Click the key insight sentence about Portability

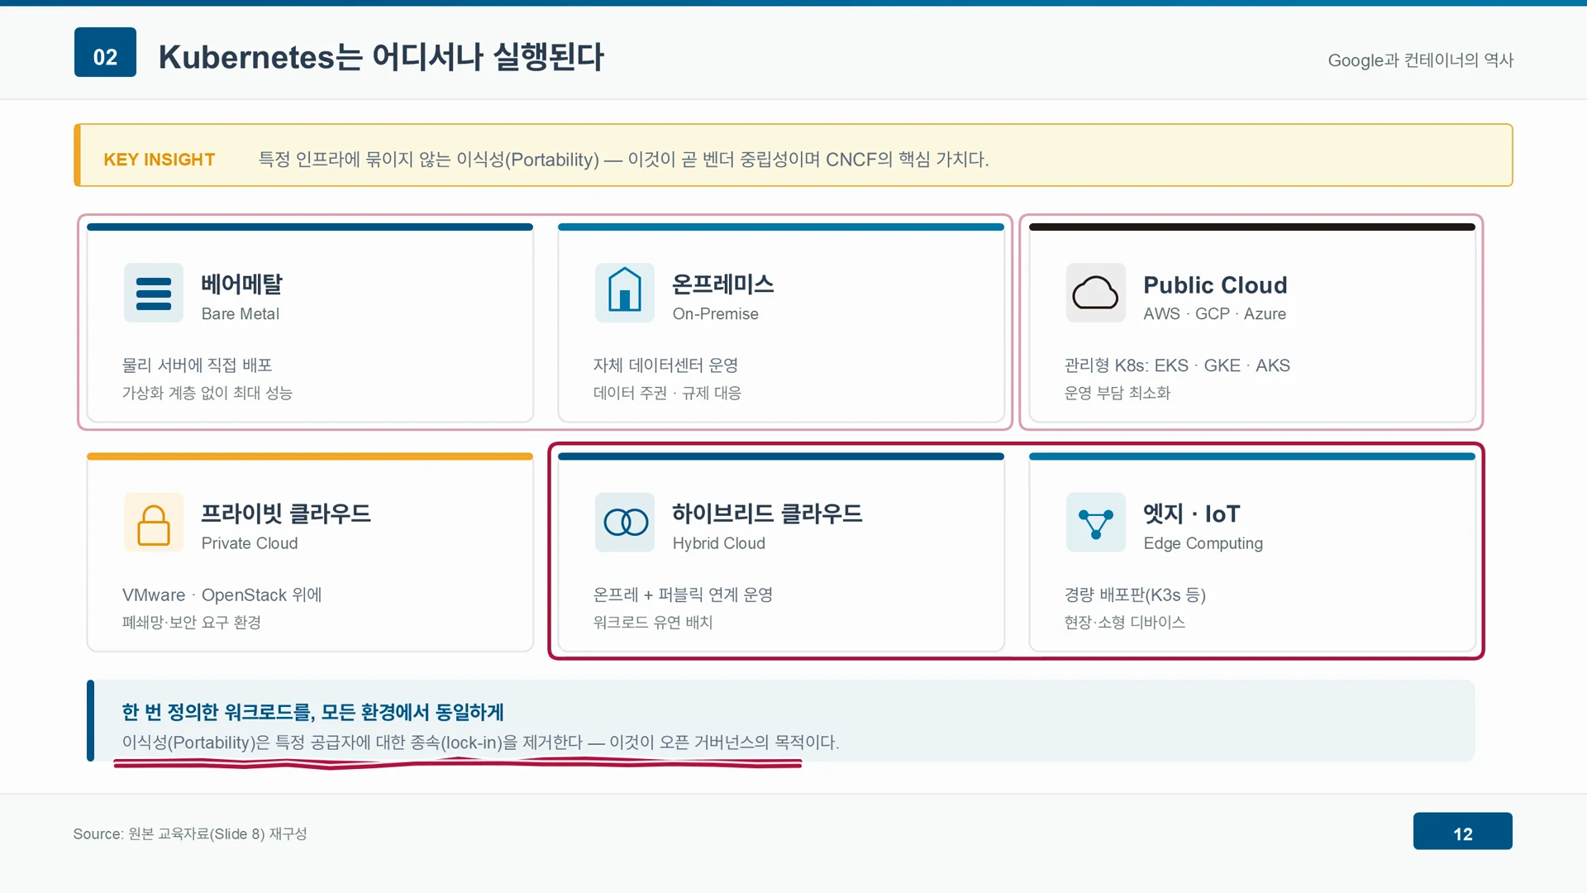click(x=624, y=160)
